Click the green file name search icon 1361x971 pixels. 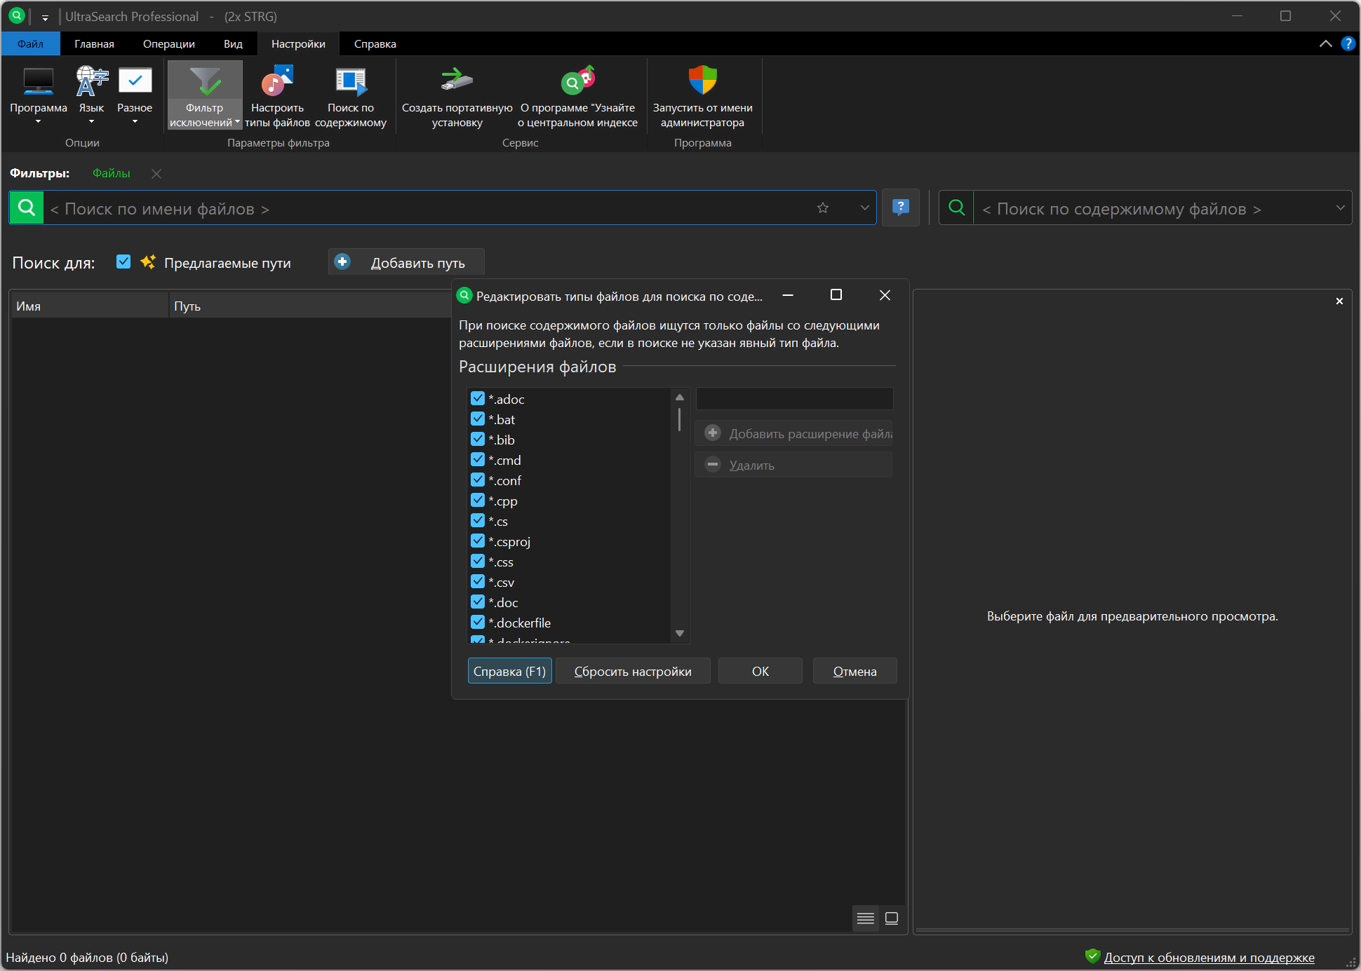[x=27, y=208]
